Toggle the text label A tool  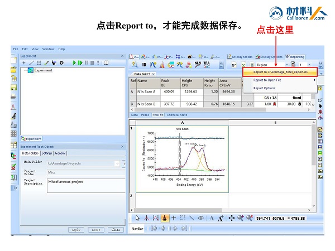click(212, 218)
